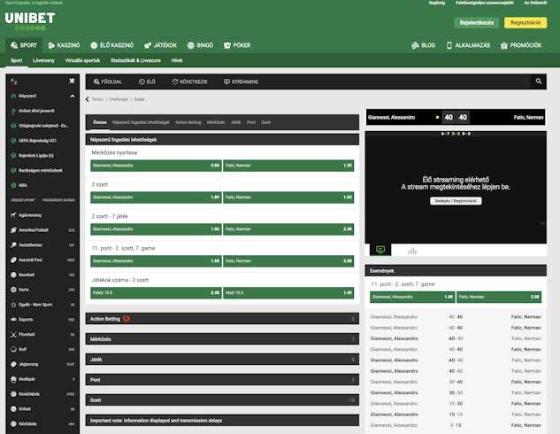Collapse Népszerű fogadási lehetőségek header
Image resolution: width=560 pixels, height=434 pixels.
(222, 139)
